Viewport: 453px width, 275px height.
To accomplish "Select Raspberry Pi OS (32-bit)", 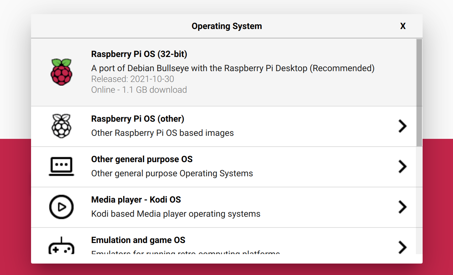I will pyautogui.click(x=139, y=54).
